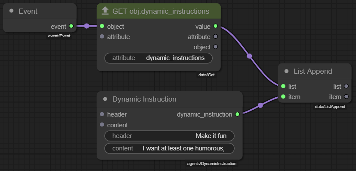Click the List Append item input port

coord(283,97)
